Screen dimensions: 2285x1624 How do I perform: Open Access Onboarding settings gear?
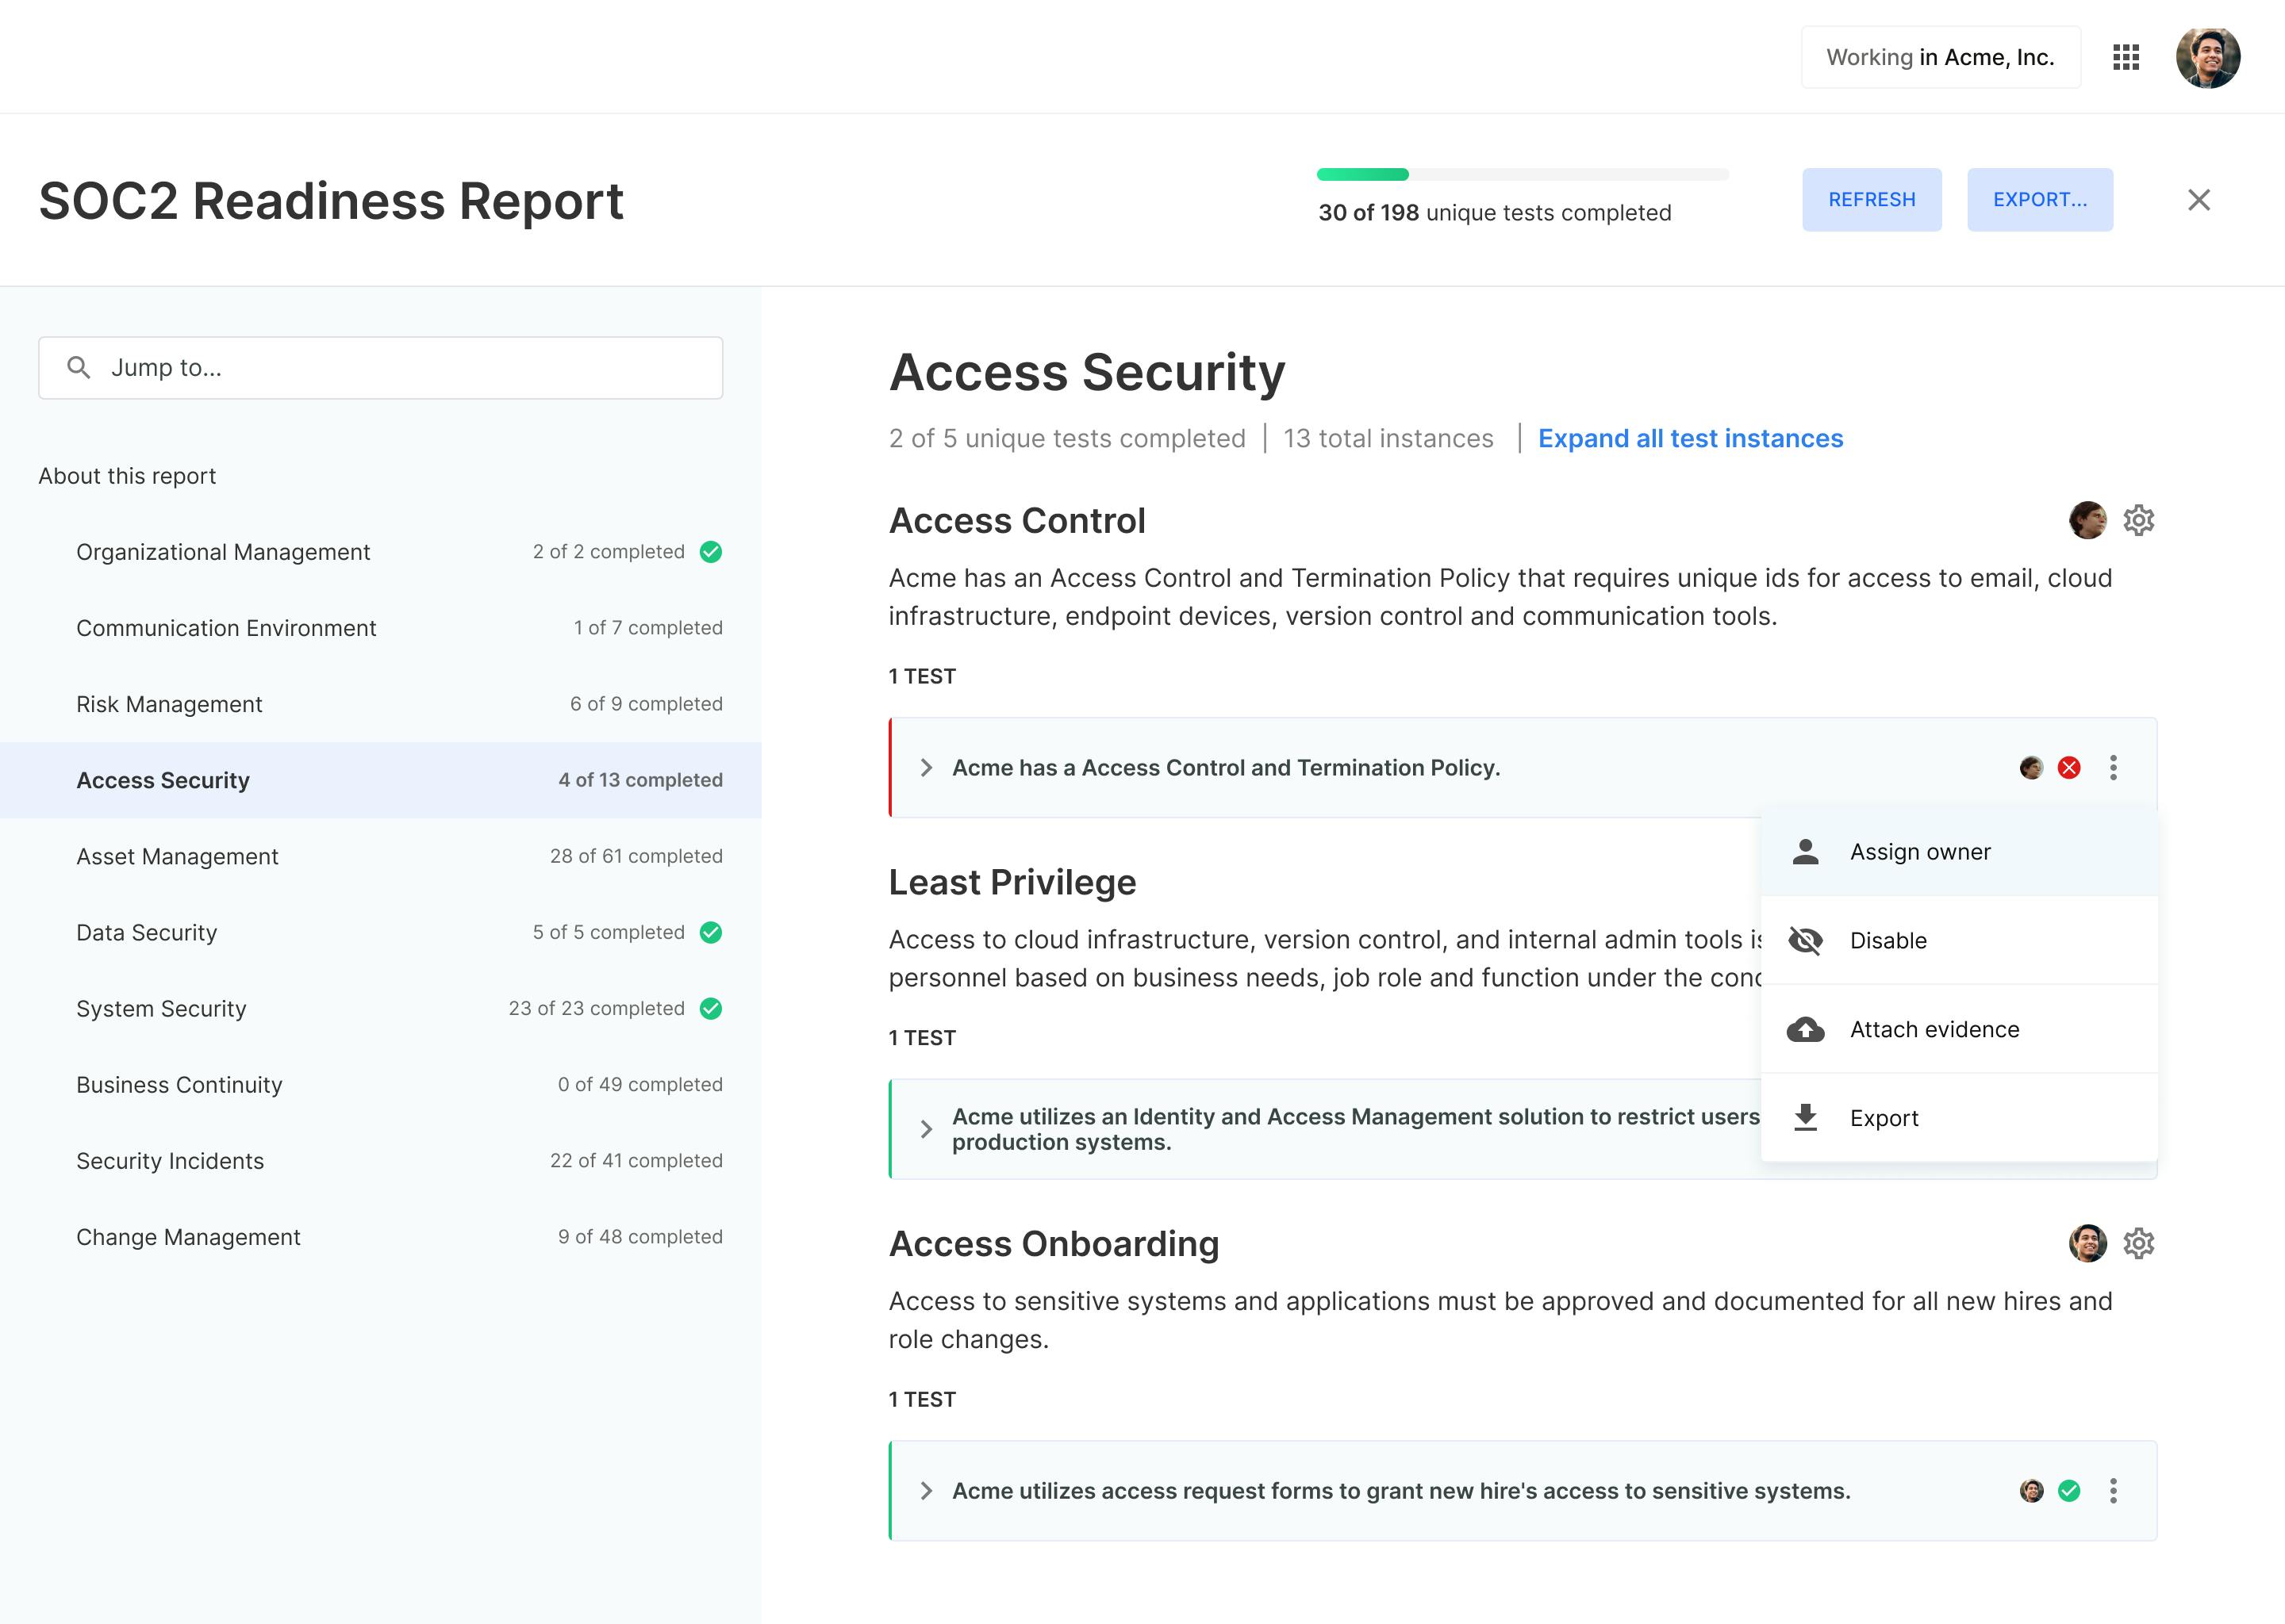pyautogui.click(x=2138, y=1243)
